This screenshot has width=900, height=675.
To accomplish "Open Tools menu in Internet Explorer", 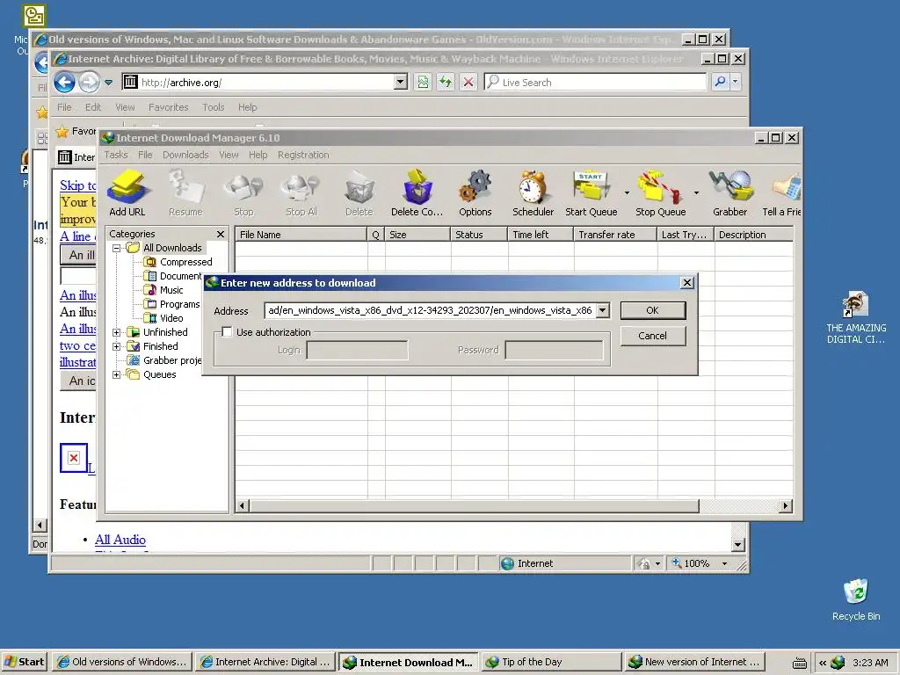I will click(213, 107).
